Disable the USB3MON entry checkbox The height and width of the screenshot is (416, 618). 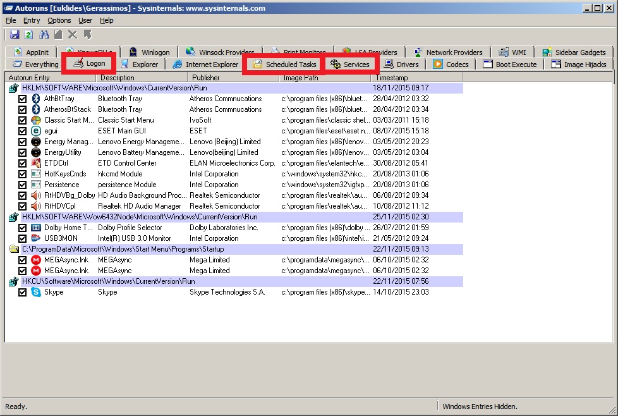(23, 238)
